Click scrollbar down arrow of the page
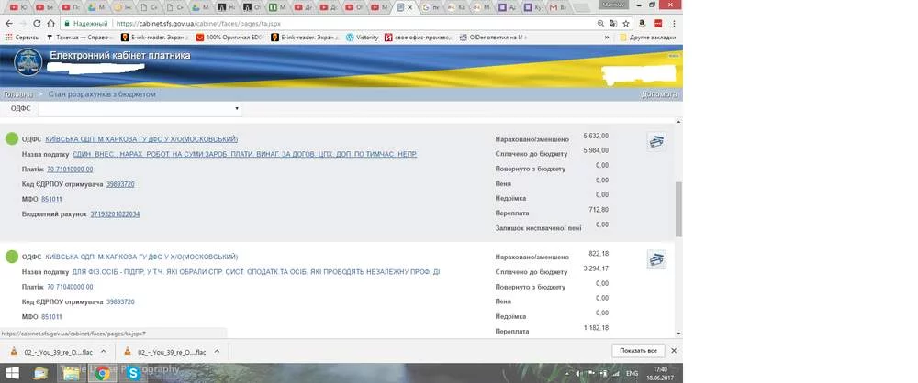Screen dimensions: 918x383 tap(678, 334)
